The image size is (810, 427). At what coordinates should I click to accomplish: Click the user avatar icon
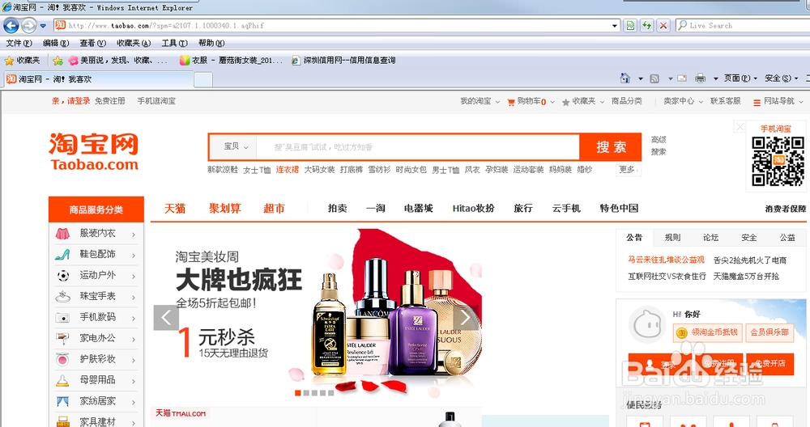(647, 324)
